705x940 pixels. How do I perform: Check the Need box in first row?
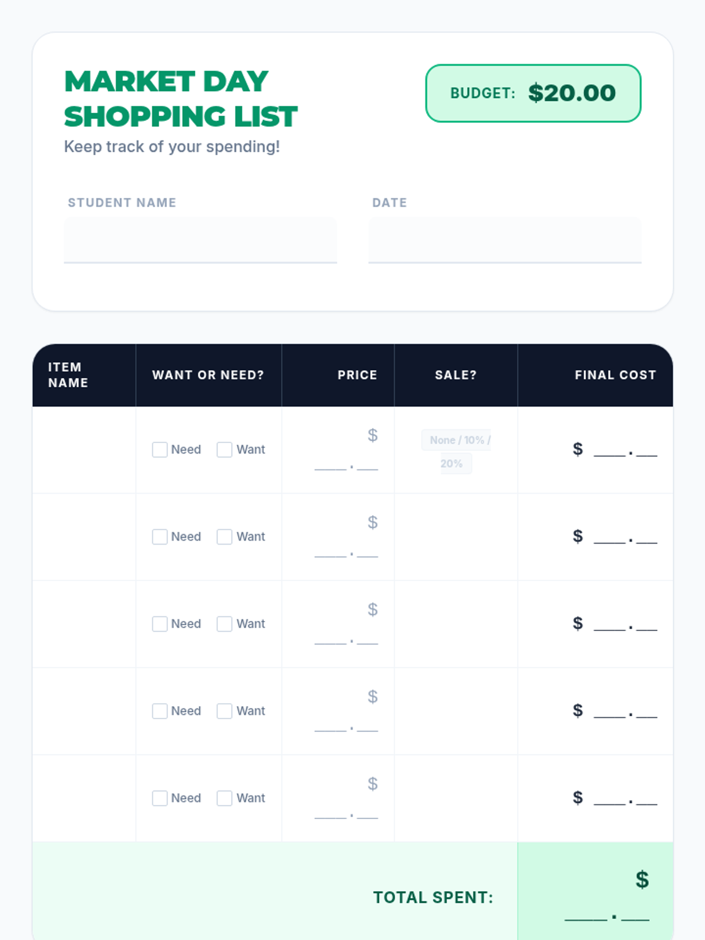click(160, 449)
